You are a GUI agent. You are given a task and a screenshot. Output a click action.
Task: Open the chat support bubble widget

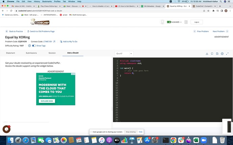[6, 129]
